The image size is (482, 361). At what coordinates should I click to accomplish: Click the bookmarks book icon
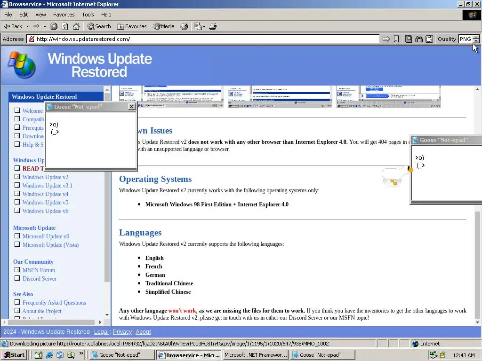[x=409, y=39]
